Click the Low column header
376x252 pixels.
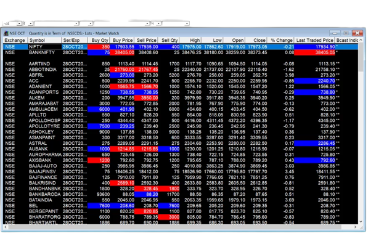click(x=213, y=40)
